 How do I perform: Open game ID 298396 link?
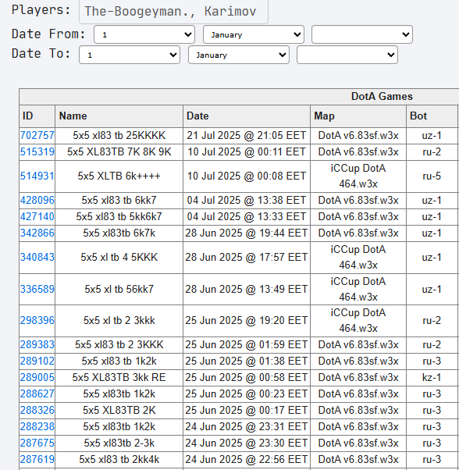37,321
